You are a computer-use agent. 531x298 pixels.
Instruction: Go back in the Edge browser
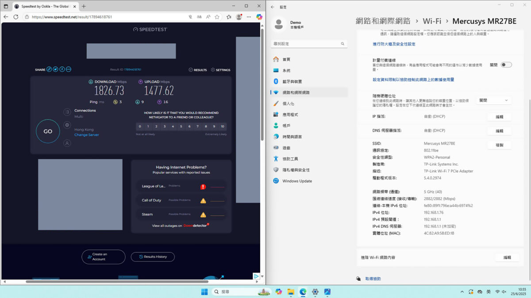tap(6, 17)
